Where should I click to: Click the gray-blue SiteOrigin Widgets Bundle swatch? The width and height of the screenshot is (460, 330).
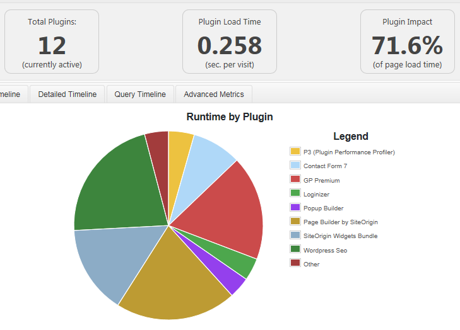coord(295,235)
